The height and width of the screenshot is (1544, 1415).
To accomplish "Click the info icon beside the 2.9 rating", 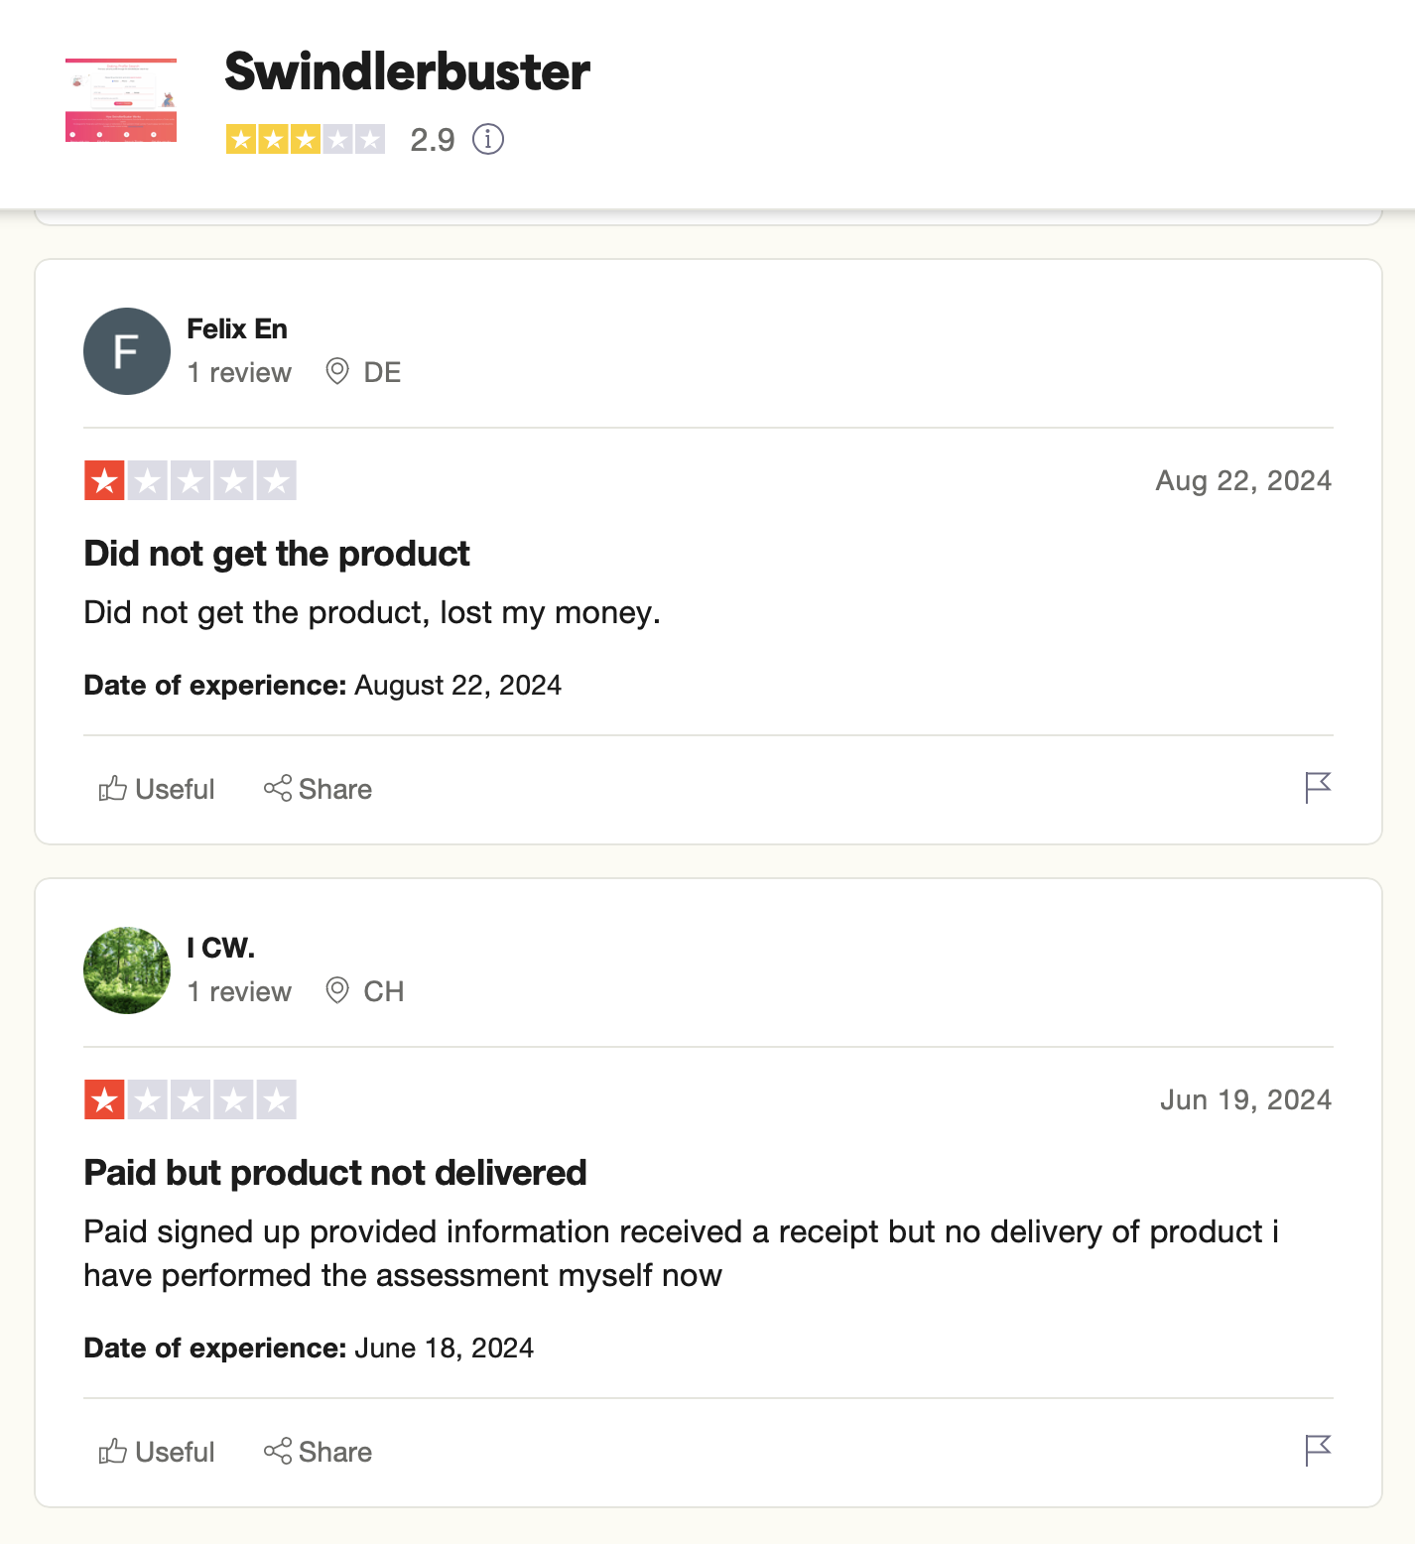I will coord(488,140).
